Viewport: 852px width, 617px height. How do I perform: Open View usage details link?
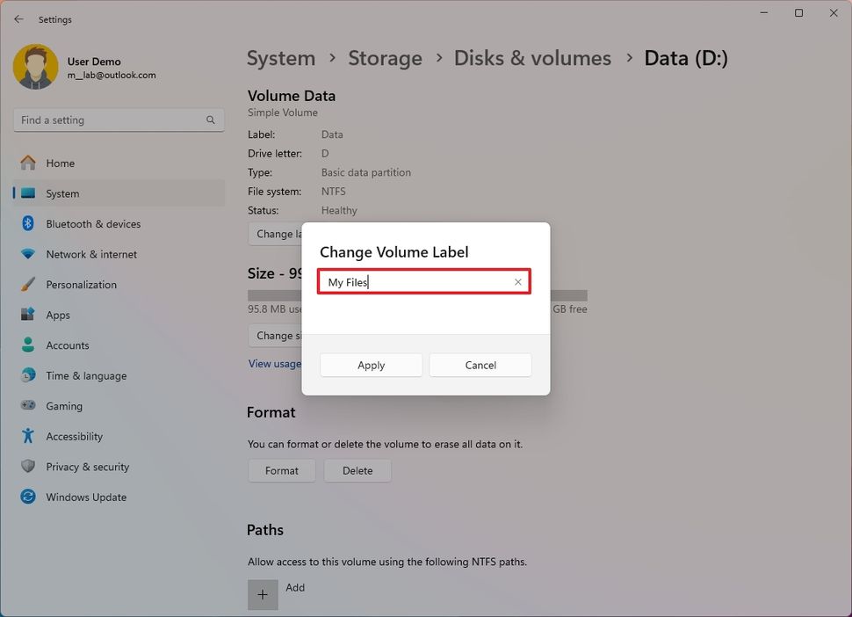275,363
